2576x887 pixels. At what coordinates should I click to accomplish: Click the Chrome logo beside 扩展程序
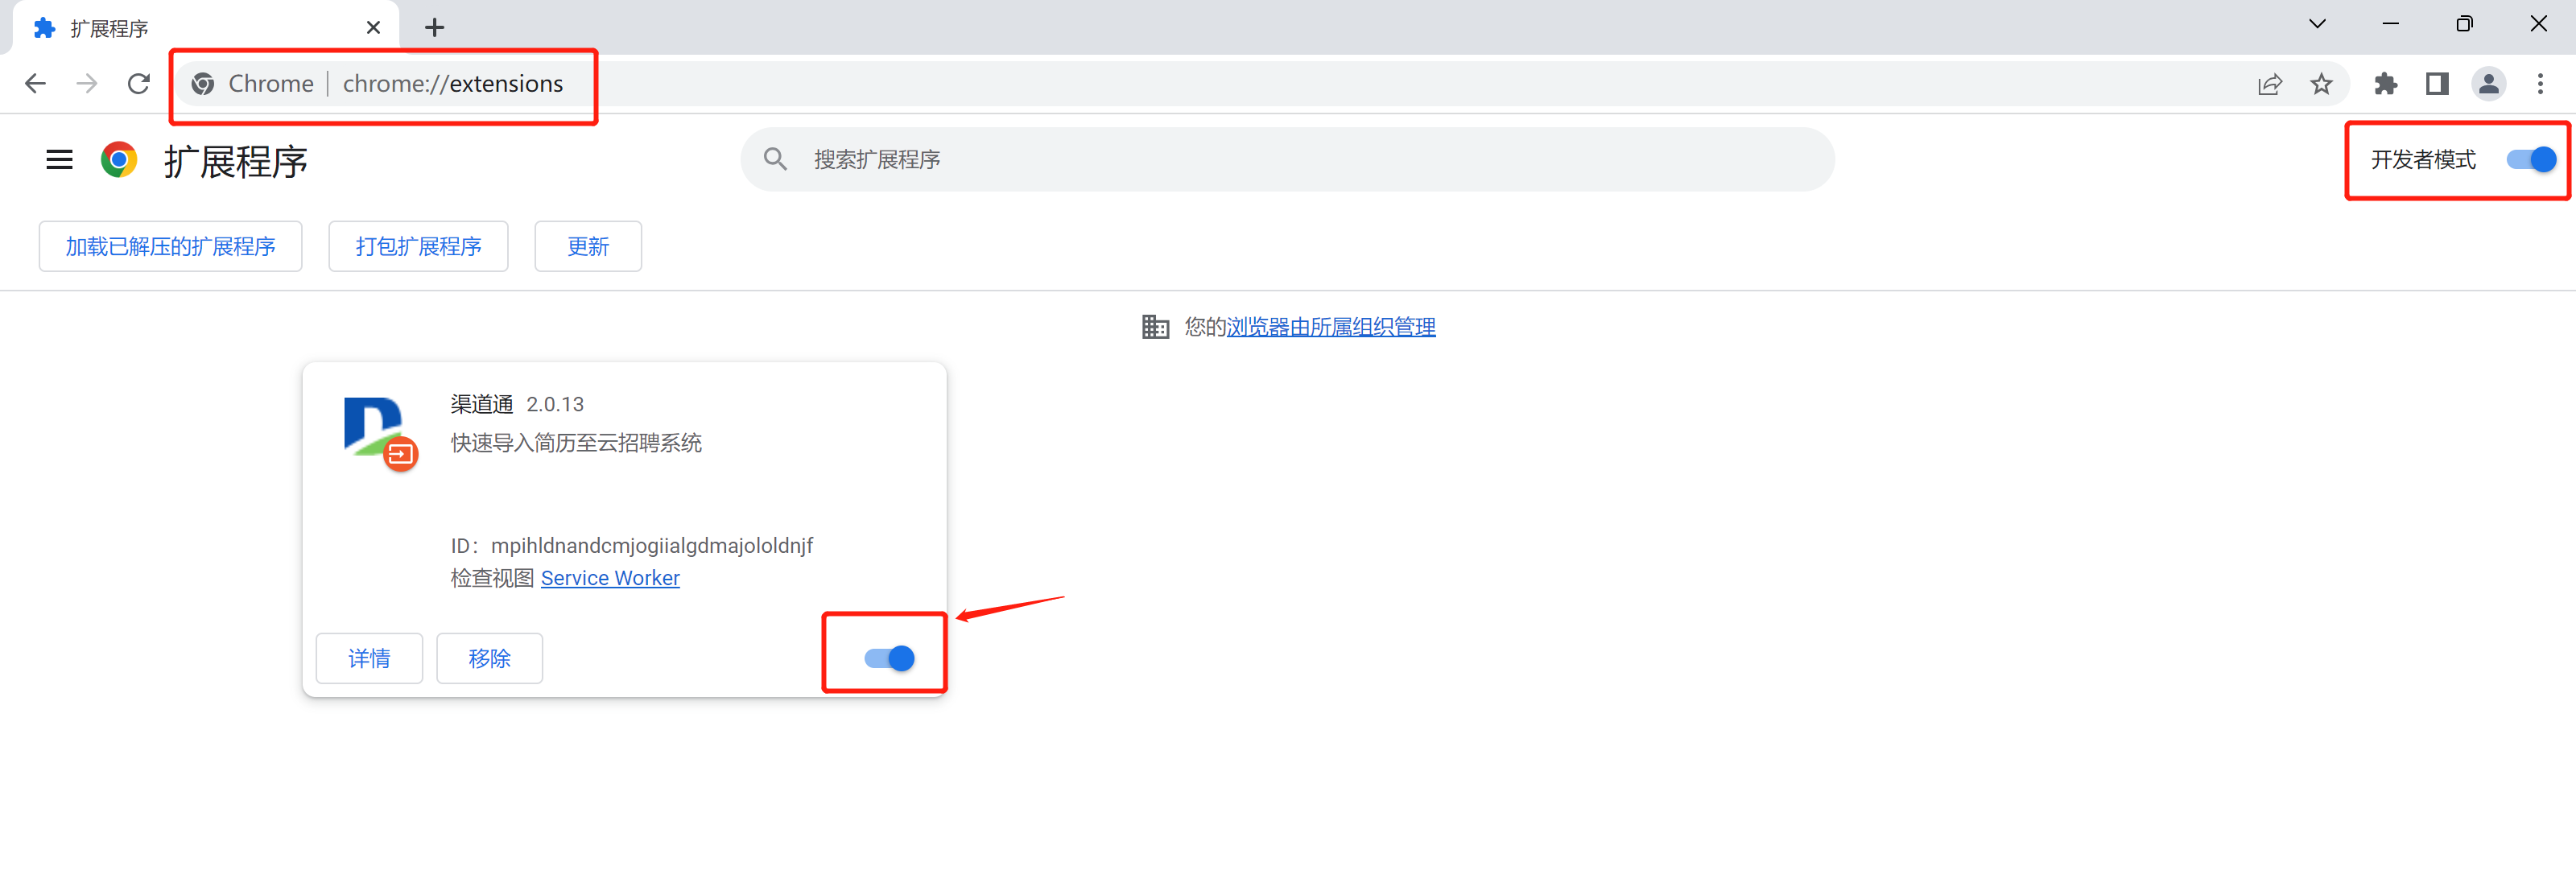pos(119,160)
